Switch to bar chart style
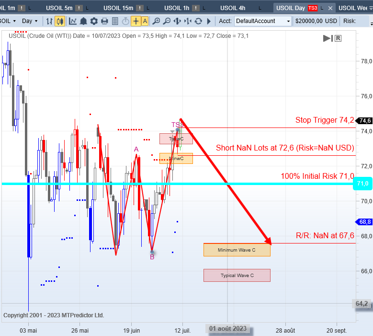Screen dimensions: 373x336 (x=49, y=21)
